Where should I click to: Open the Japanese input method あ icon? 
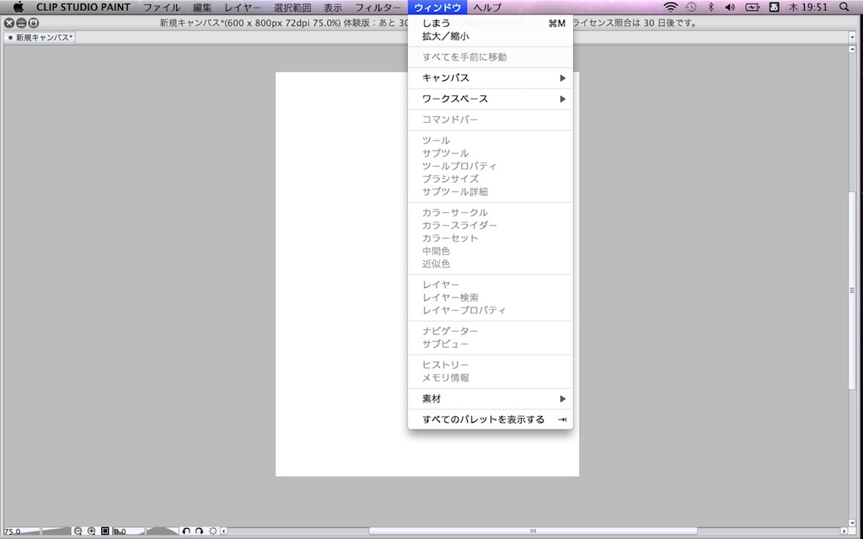(x=774, y=7)
